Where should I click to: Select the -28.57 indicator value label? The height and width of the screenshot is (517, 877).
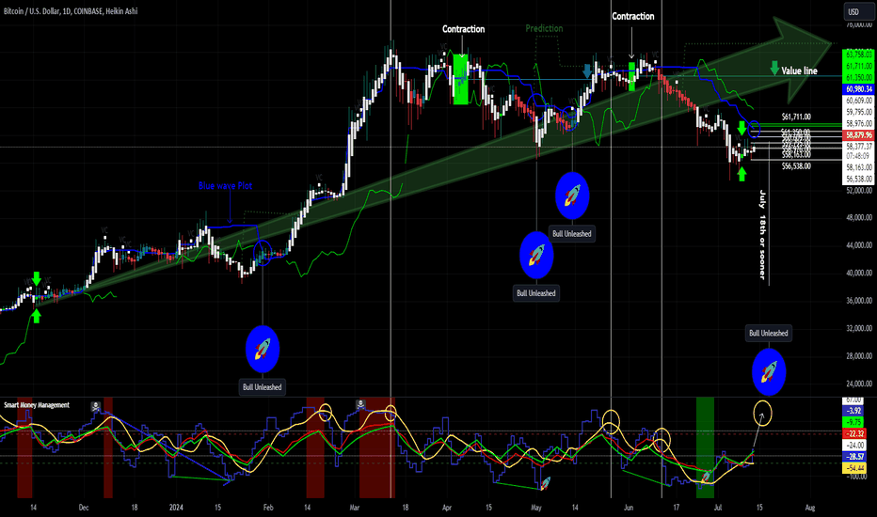click(x=854, y=457)
